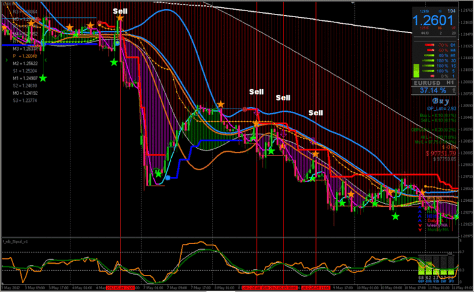Click green left-pointing arrow right of pivot list
Image resolution: width=474 pixels, height=292 pixels.
point(45,60)
